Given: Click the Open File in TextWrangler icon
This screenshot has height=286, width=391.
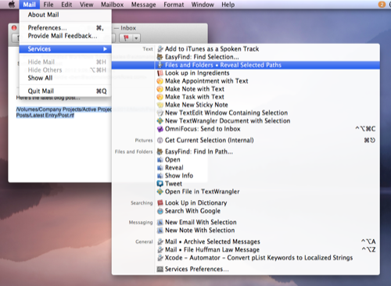Looking at the screenshot, I should click(x=160, y=191).
